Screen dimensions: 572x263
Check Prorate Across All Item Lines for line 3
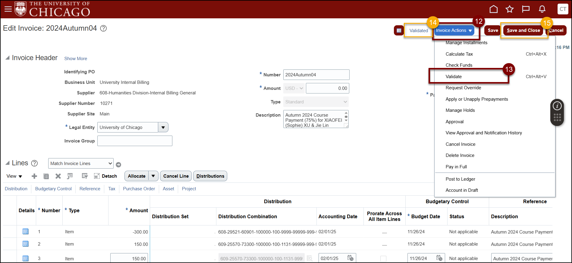point(383,258)
